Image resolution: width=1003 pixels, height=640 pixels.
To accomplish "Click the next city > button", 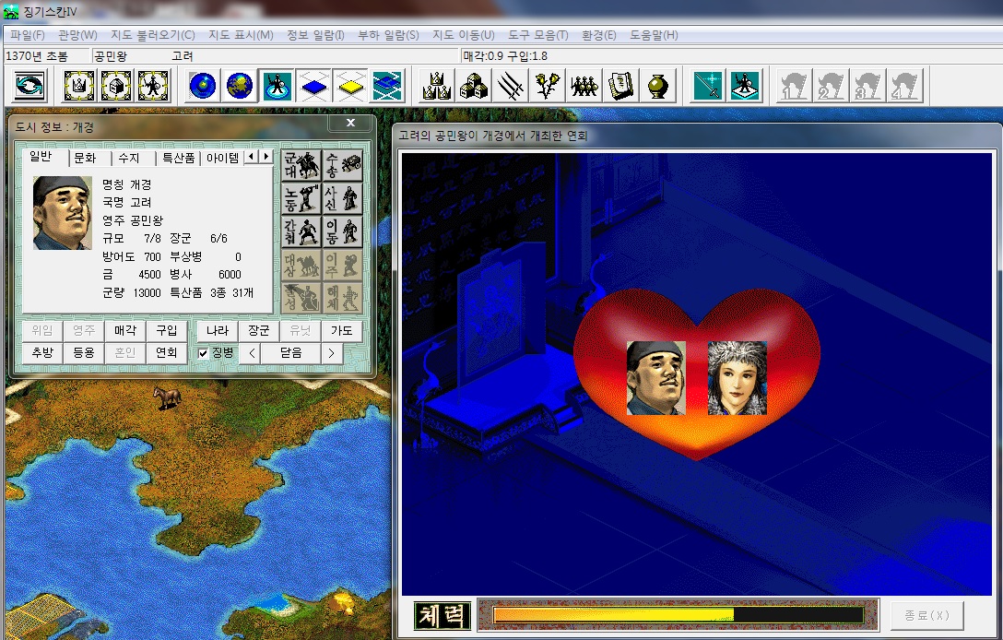I will (331, 353).
